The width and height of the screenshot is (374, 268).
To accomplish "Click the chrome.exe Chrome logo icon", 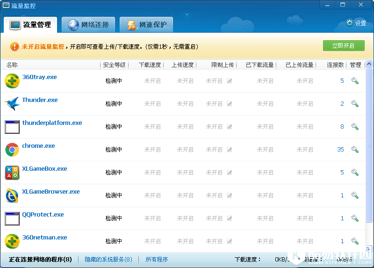I will pyautogui.click(x=12, y=150).
